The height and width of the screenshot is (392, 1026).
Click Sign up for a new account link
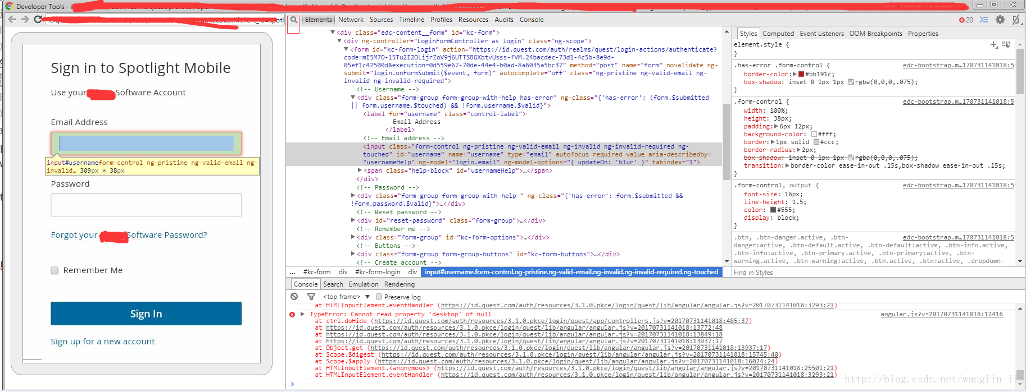[x=103, y=342]
